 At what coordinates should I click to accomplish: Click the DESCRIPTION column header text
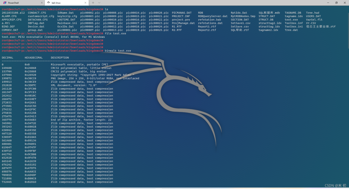(x=60, y=58)
